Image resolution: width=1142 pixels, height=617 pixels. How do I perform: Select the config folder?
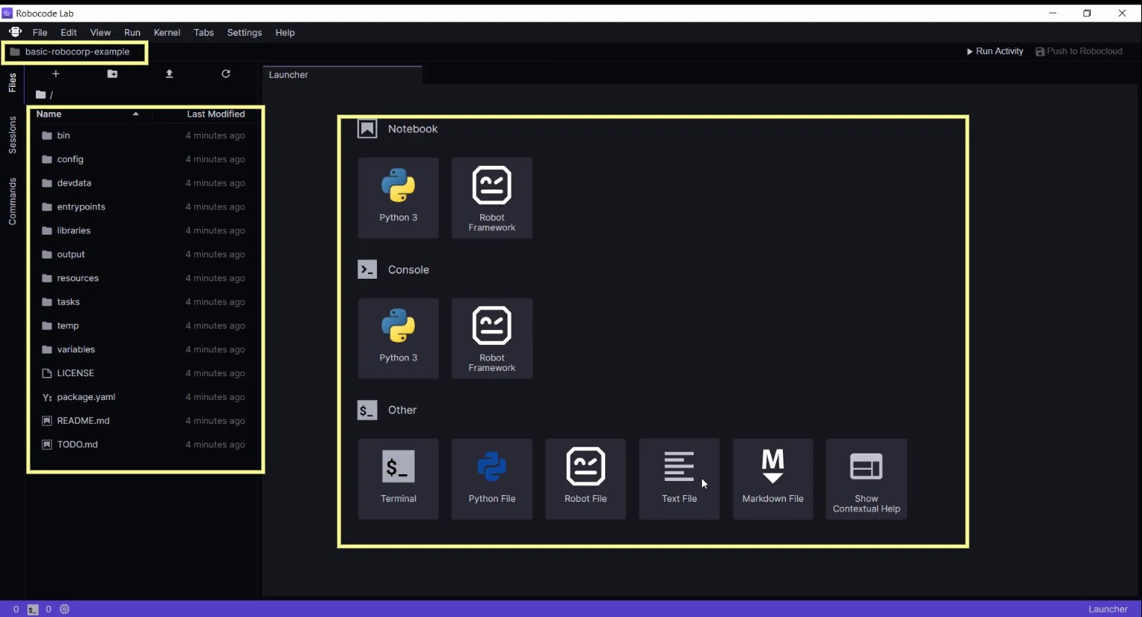[x=145, y=159]
